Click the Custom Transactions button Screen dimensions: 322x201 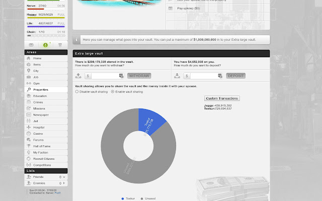coord(222,98)
